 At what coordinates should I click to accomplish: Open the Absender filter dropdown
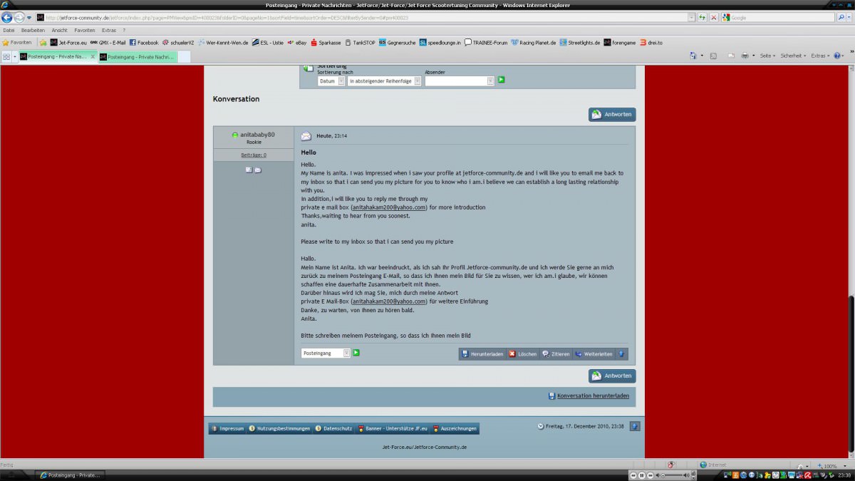tap(460, 81)
